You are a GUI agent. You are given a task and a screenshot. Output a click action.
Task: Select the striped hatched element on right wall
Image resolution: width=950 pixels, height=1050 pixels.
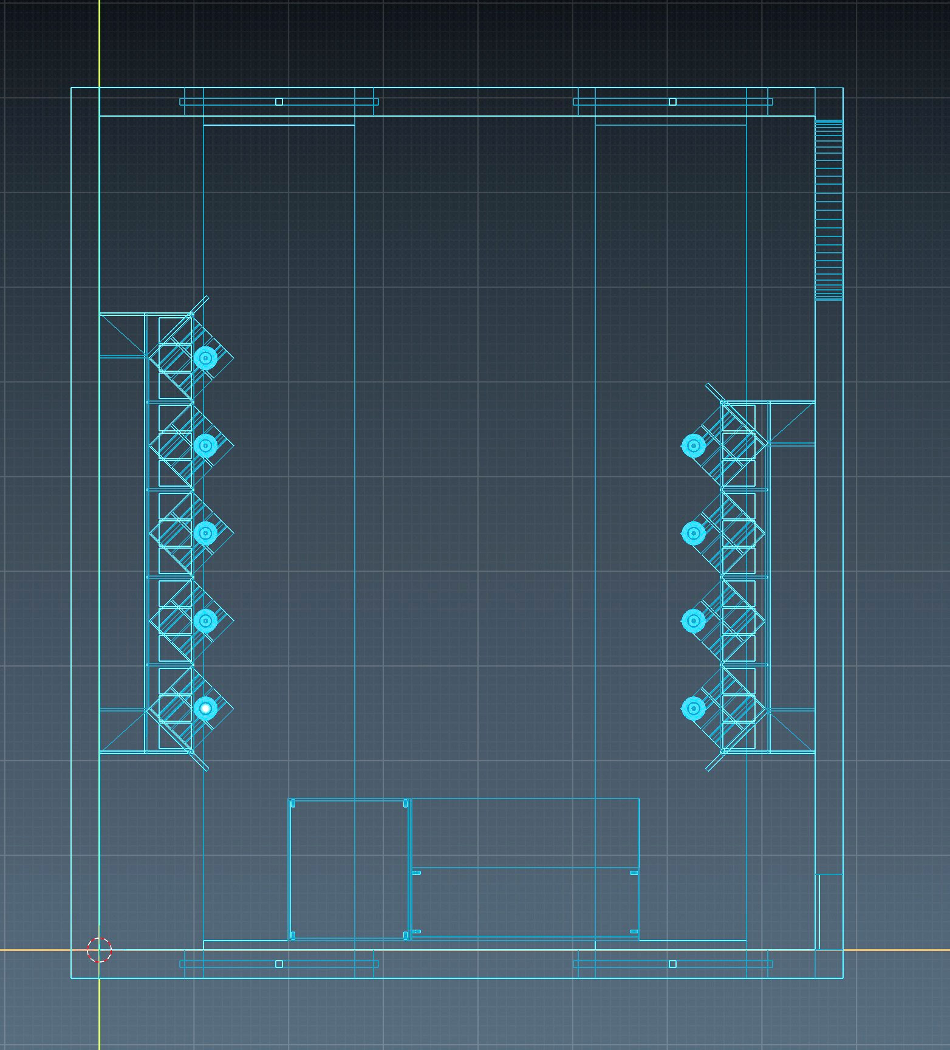click(829, 210)
